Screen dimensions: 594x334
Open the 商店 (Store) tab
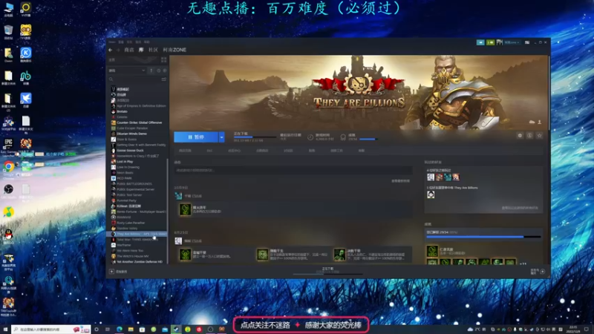129,50
